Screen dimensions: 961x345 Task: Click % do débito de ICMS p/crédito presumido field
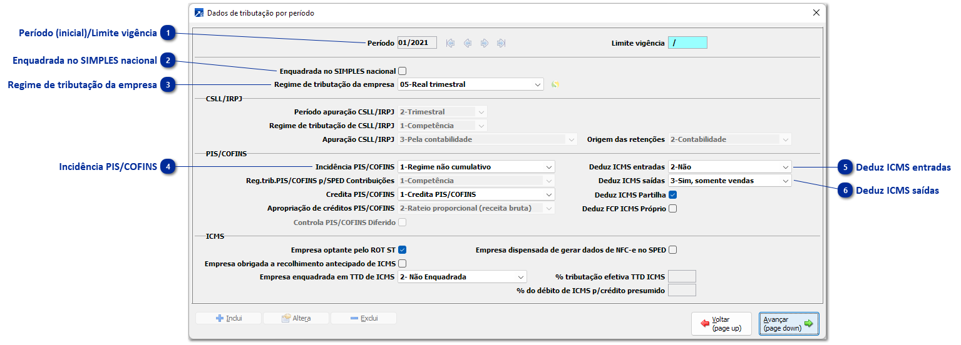pyautogui.click(x=682, y=290)
